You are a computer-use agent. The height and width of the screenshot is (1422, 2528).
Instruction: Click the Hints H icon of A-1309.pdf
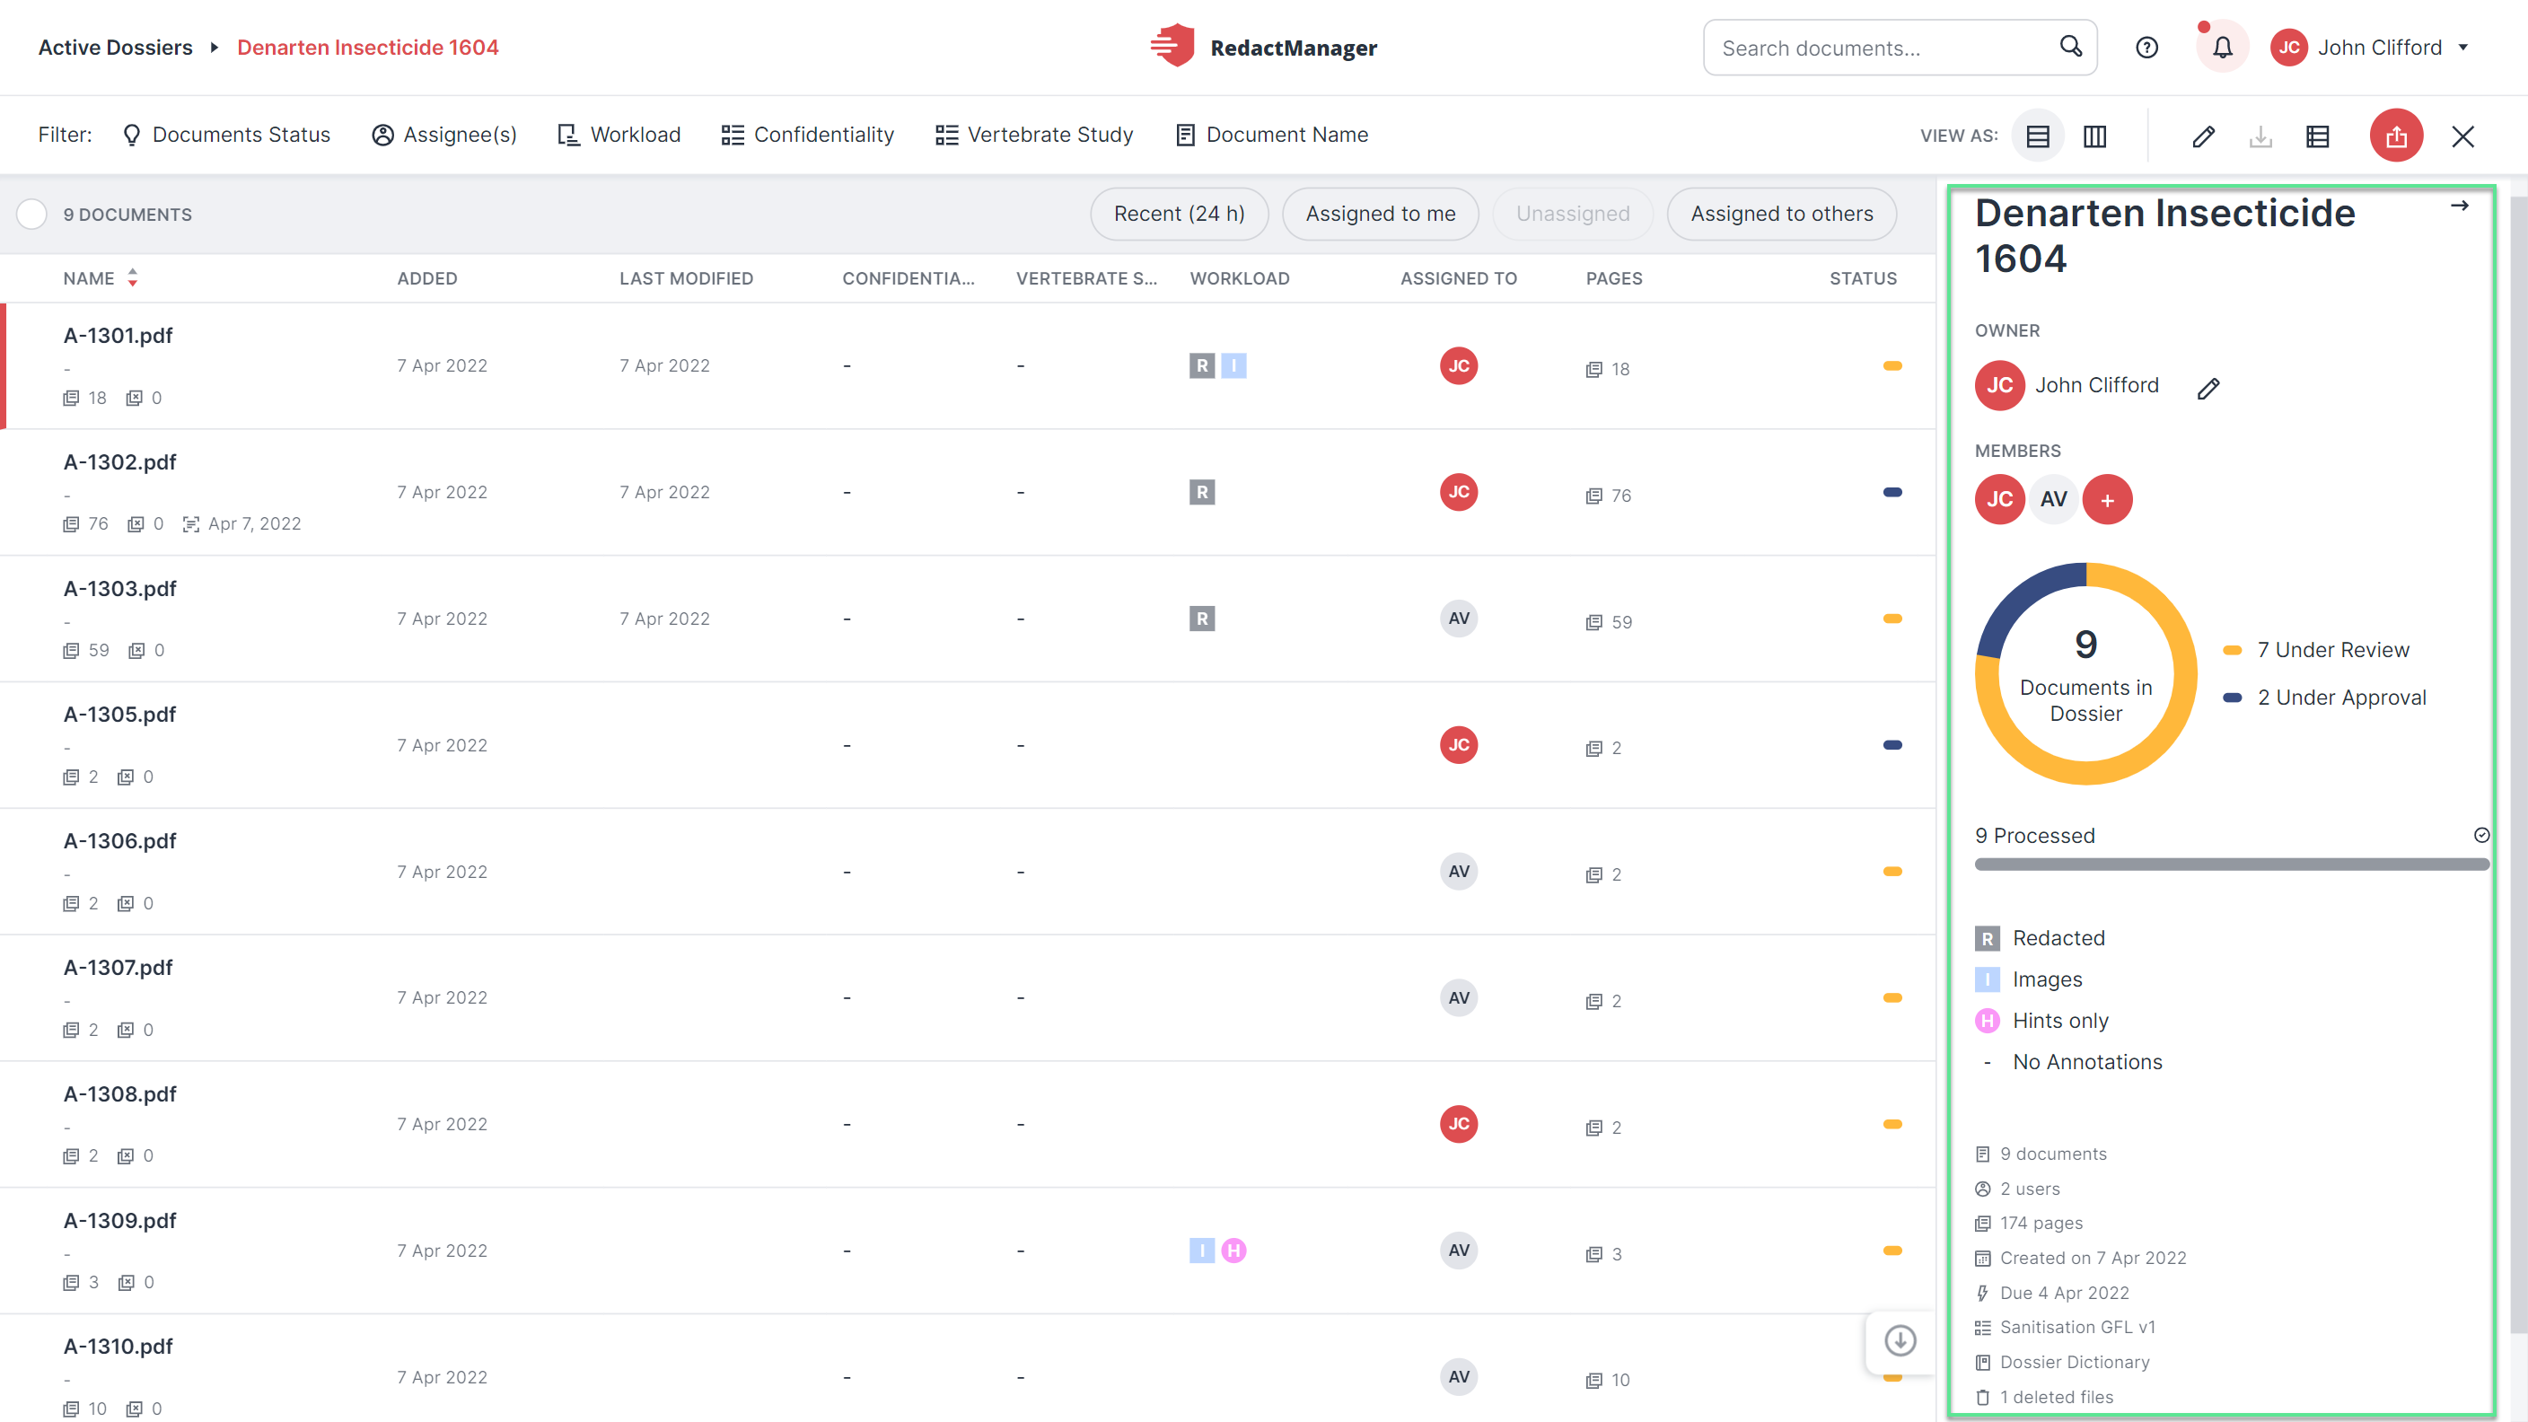[1233, 1251]
